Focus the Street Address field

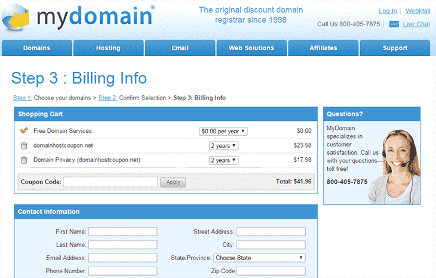(271, 232)
